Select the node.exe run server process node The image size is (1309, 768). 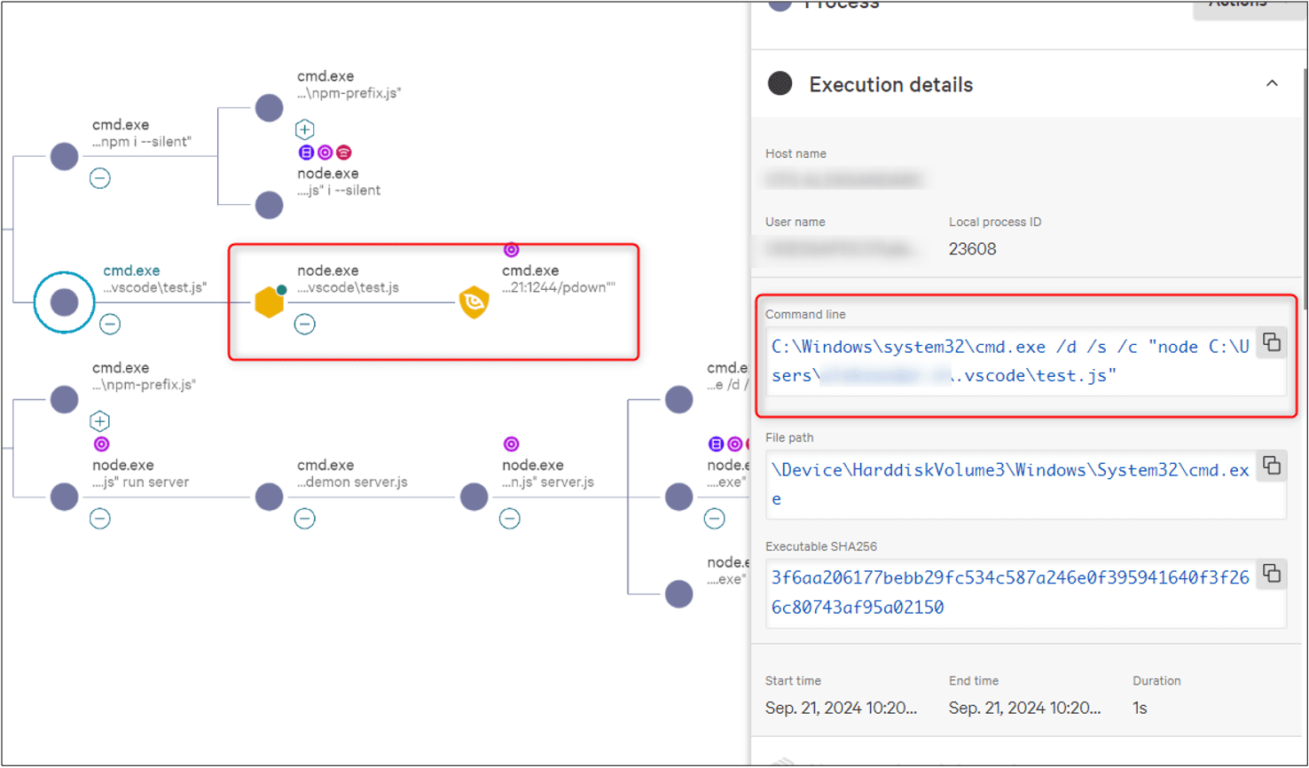click(64, 497)
